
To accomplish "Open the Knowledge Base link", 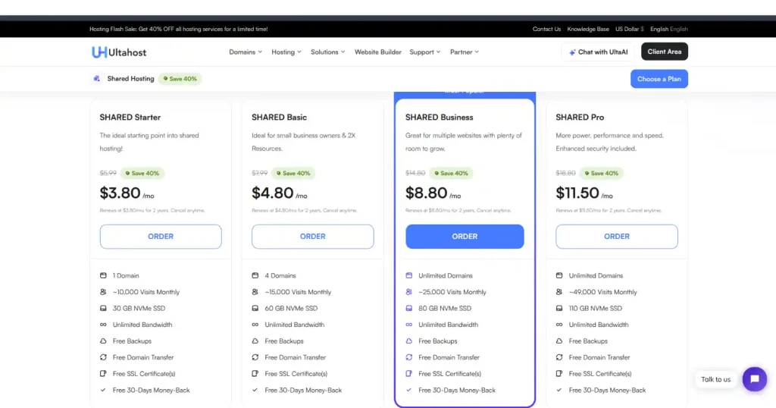I will coord(588,30).
